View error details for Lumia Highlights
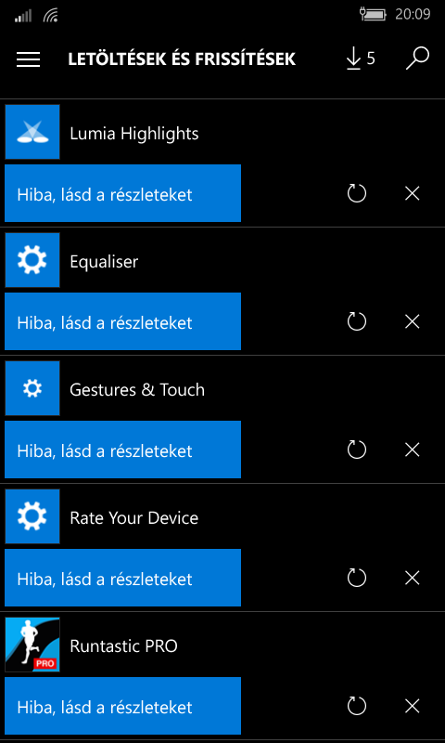This screenshot has height=743, width=445. 123,193
